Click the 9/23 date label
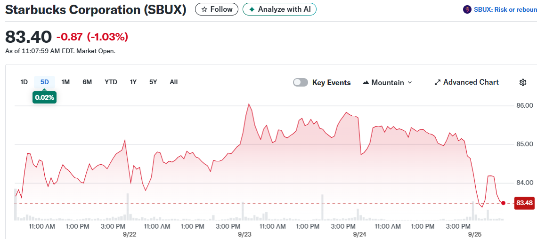 tap(244, 235)
